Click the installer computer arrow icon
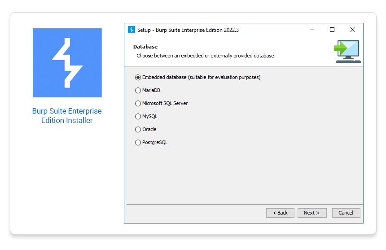 347,52
